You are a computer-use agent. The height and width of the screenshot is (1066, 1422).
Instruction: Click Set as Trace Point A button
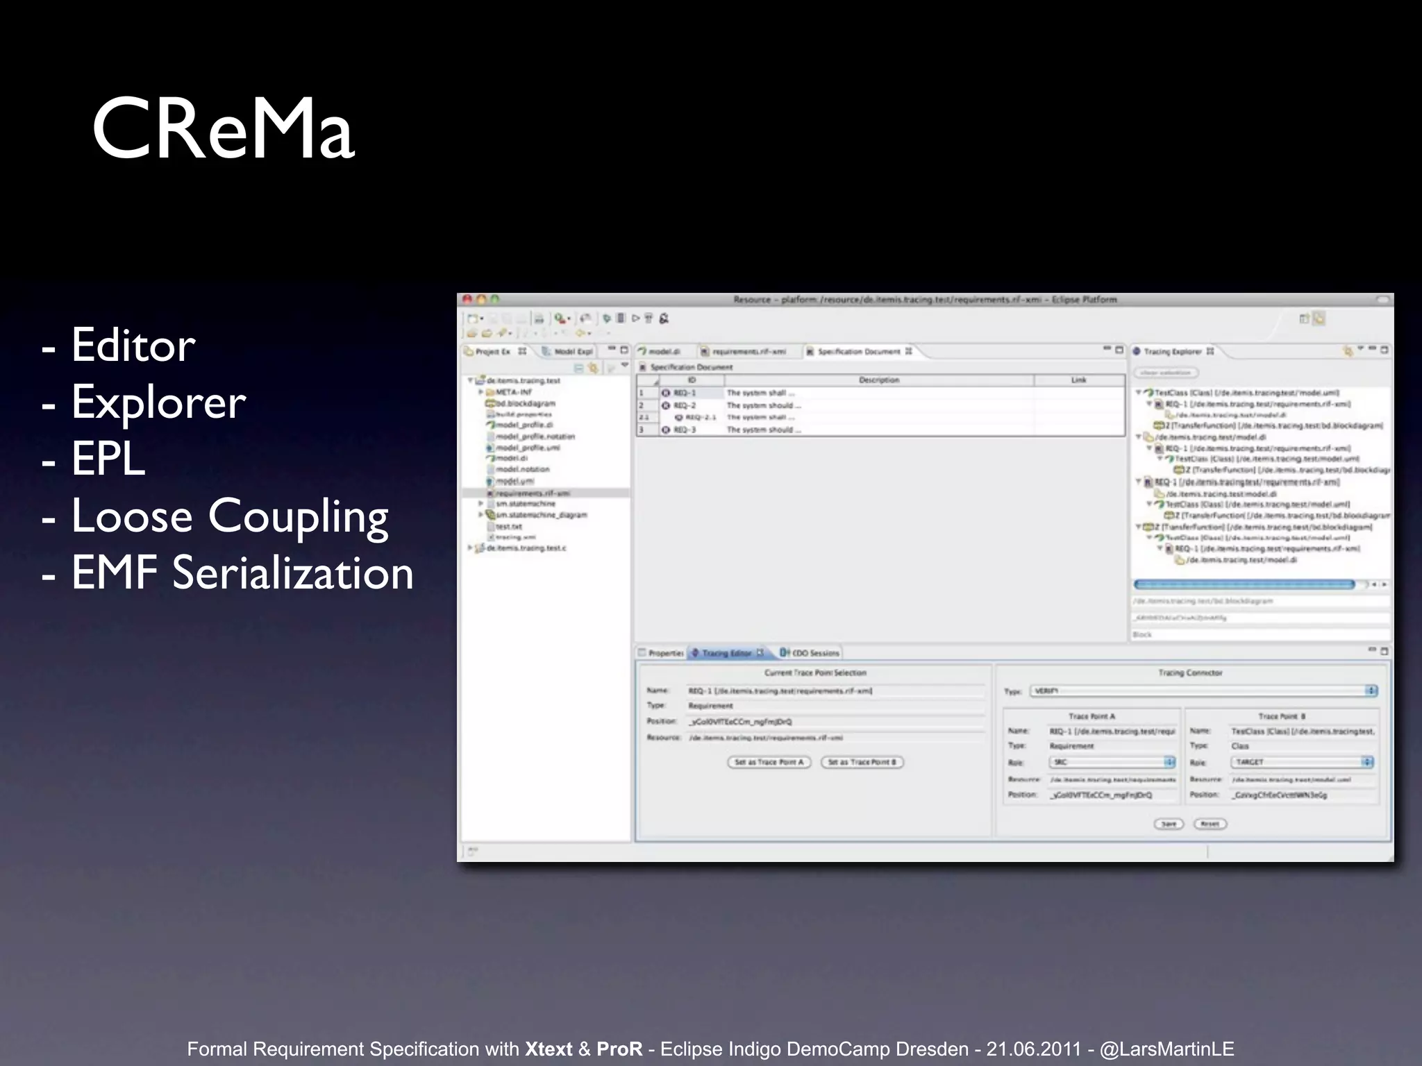click(x=769, y=762)
